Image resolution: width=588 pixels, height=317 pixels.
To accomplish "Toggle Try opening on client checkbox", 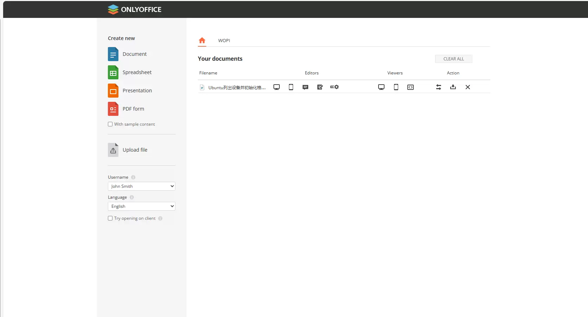I will click(x=110, y=218).
